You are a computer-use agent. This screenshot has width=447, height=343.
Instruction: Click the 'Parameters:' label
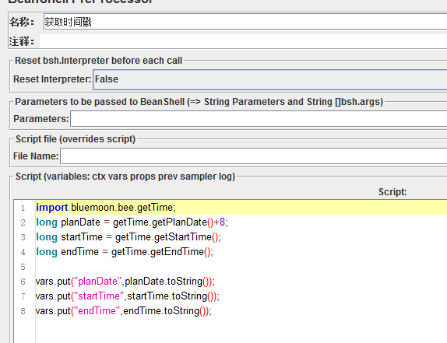(x=41, y=119)
